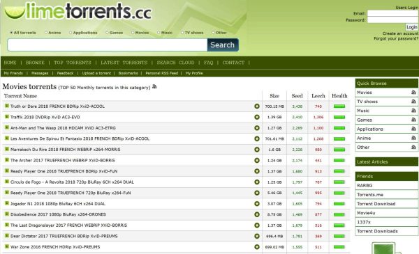Click the download icon for Truth or Dare
Viewport: 419px width, 254px height.
pos(257,106)
